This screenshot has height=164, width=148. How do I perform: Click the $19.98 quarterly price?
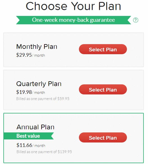click(24, 92)
